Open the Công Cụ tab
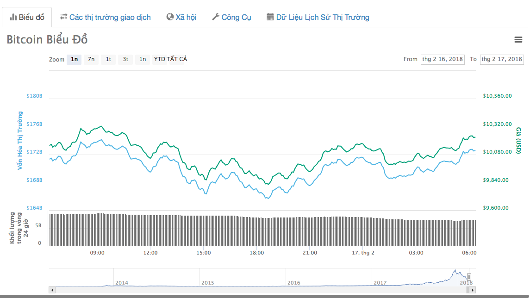 231,17
